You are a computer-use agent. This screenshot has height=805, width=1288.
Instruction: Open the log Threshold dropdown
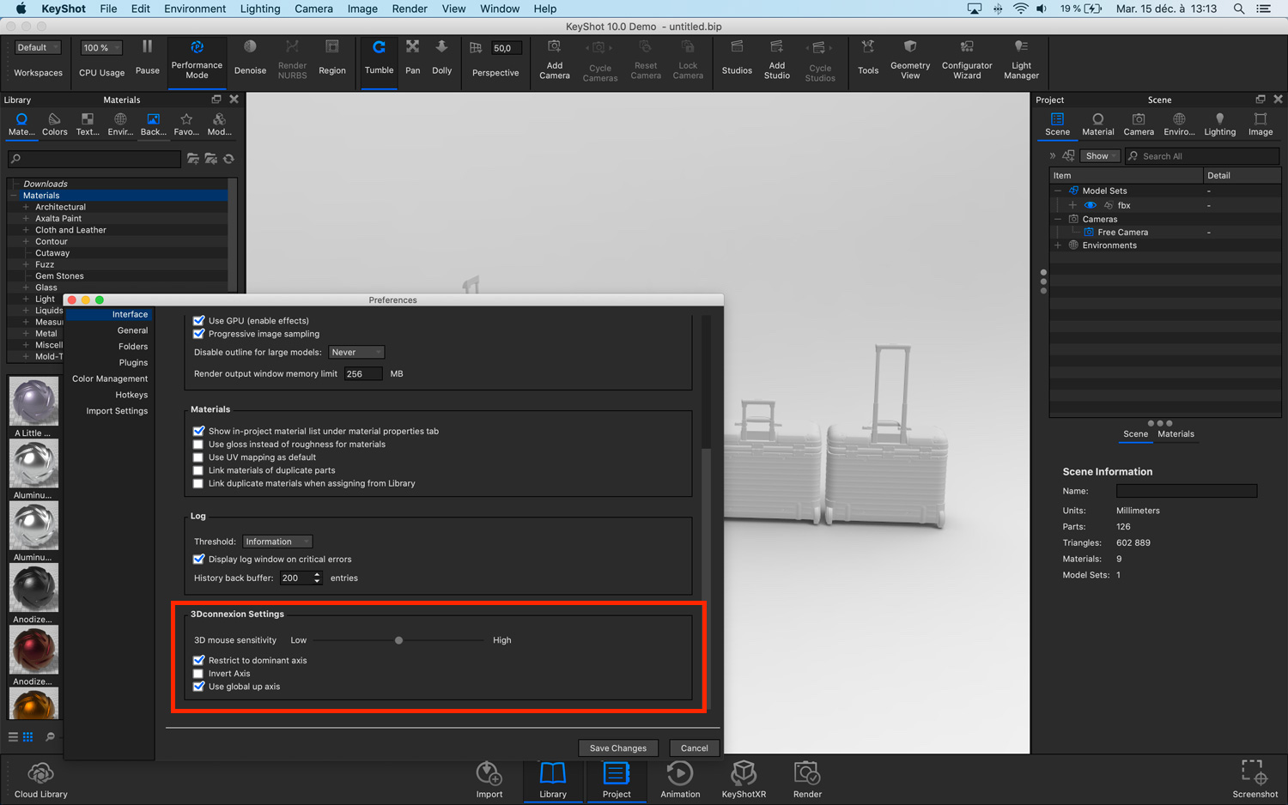(277, 542)
